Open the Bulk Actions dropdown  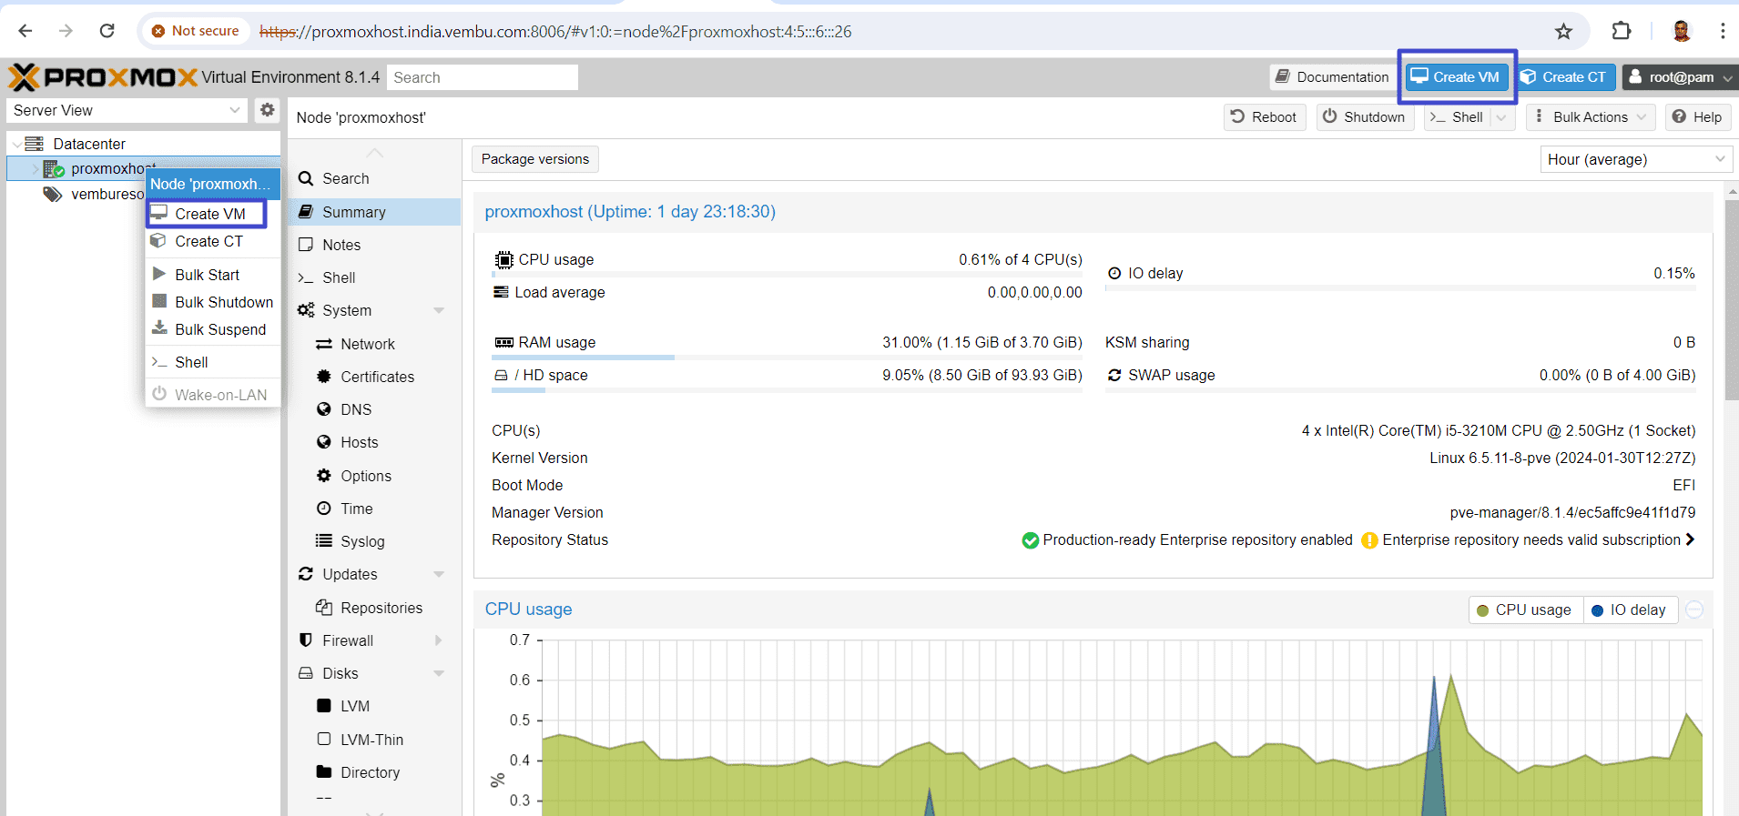[x=1592, y=117]
